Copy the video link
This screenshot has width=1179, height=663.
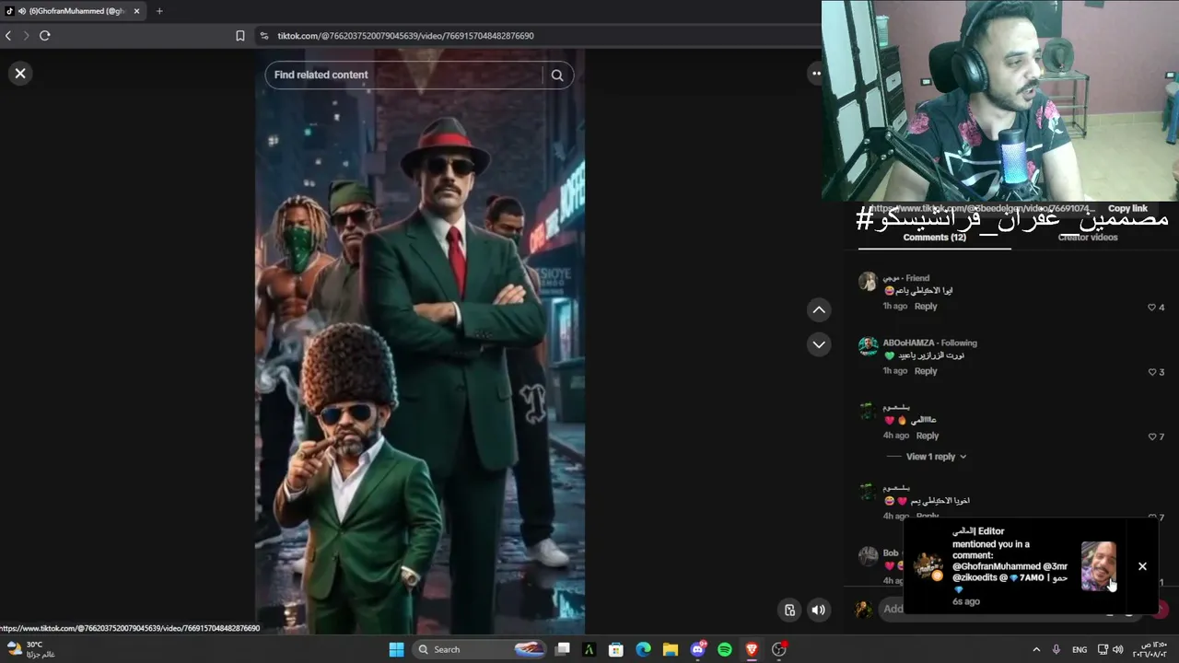[1127, 209]
